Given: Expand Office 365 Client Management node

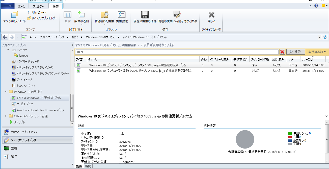Looking at the screenshot, I should (x=6, y=116).
